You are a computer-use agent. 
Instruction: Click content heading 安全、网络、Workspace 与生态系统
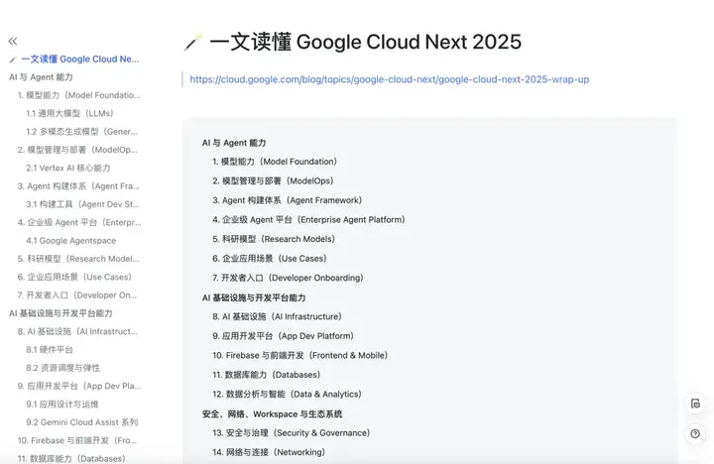pyautogui.click(x=273, y=414)
